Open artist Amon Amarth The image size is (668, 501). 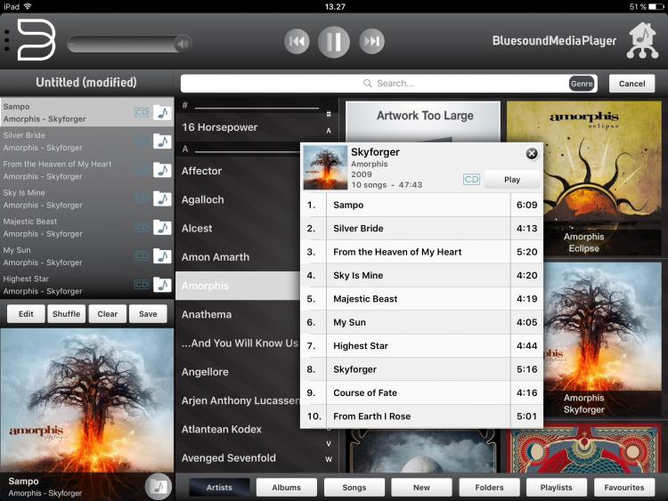coord(239,257)
